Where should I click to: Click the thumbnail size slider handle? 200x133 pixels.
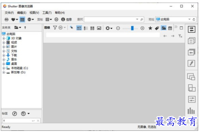pyautogui.click(x=132, y=28)
